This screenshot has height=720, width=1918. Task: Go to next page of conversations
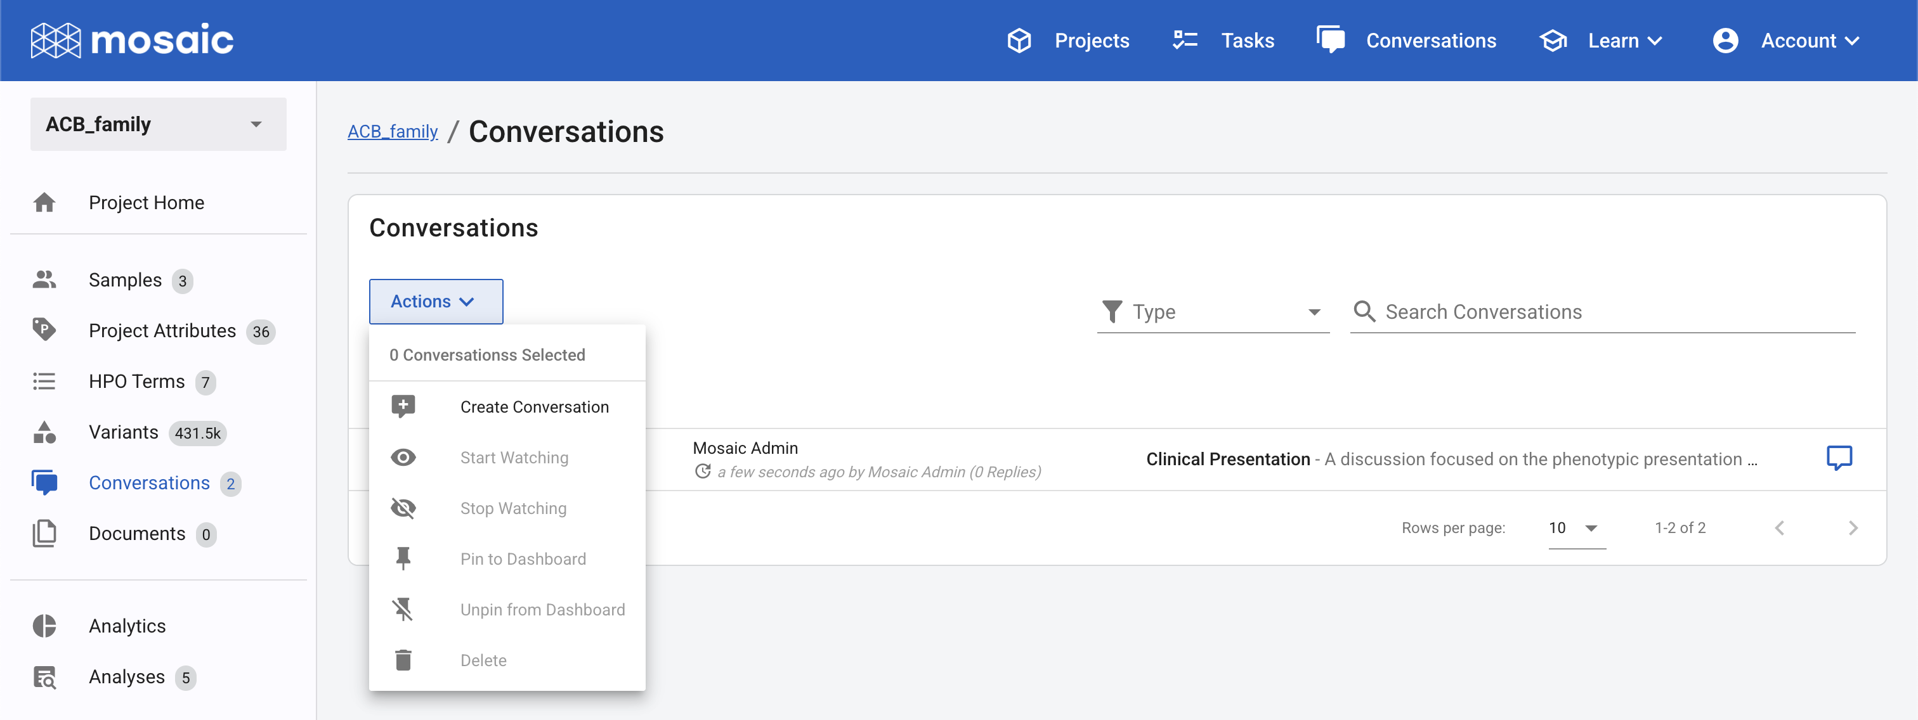tap(1853, 528)
